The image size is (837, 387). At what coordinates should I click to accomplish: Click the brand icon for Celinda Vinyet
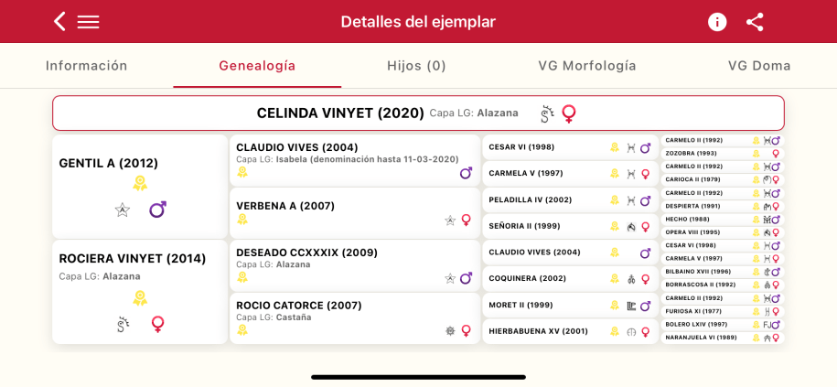click(x=547, y=113)
